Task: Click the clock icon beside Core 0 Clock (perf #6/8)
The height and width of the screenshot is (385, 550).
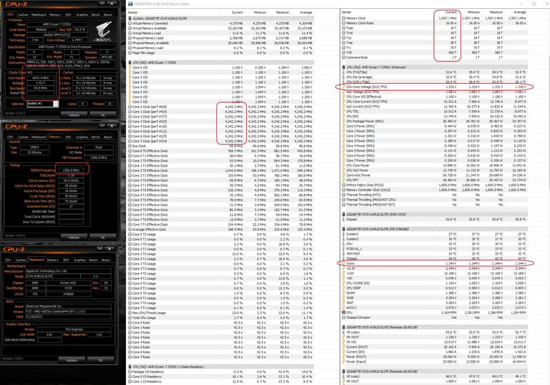Action: pyautogui.click(x=130, y=107)
